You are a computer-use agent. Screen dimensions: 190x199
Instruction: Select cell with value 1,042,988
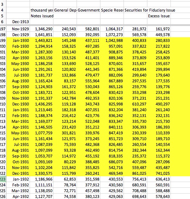(112, 40)
